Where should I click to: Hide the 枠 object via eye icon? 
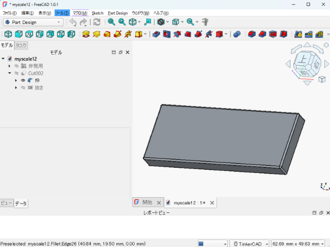coord(23,80)
